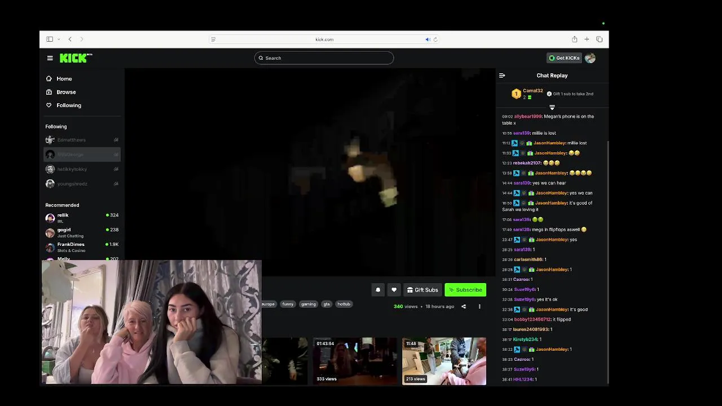Click the offline icon beside Edmatthews
This screenshot has width=722, height=406.
(x=116, y=140)
